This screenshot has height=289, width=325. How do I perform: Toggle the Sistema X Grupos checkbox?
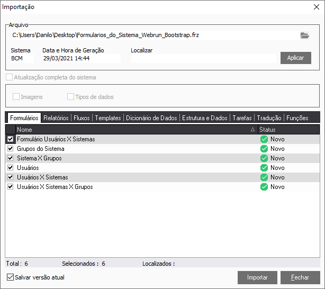[11, 158]
